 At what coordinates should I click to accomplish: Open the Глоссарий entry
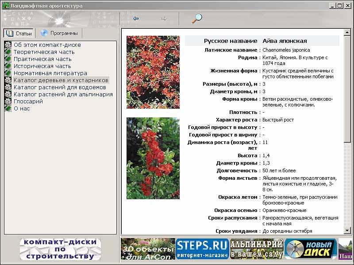coord(28,101)
